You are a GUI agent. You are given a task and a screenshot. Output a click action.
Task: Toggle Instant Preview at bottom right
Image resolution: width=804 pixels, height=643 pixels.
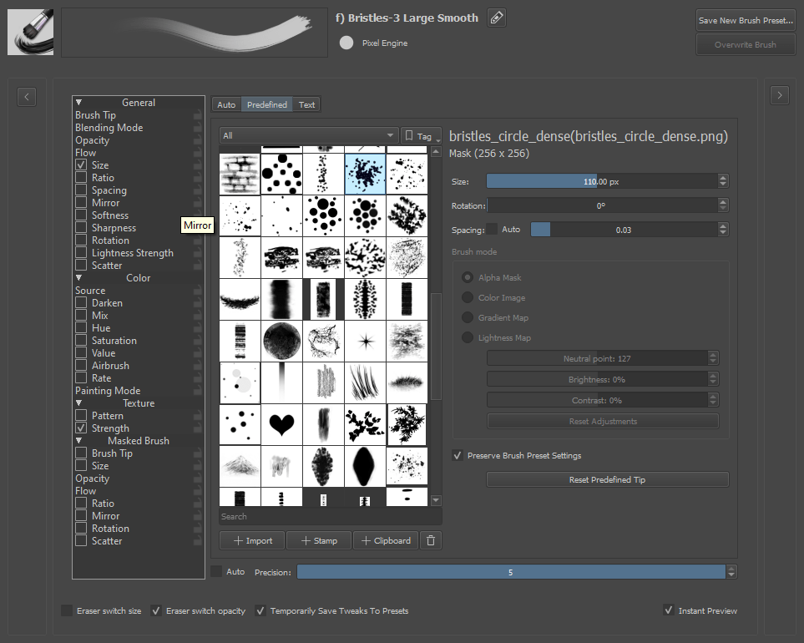click(669, 610)
